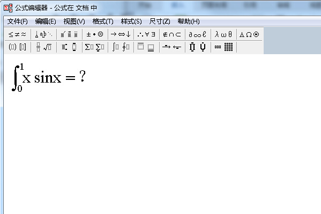Open matrix templates palette
This screenshot has width=321, height=214.
[223, 47]
